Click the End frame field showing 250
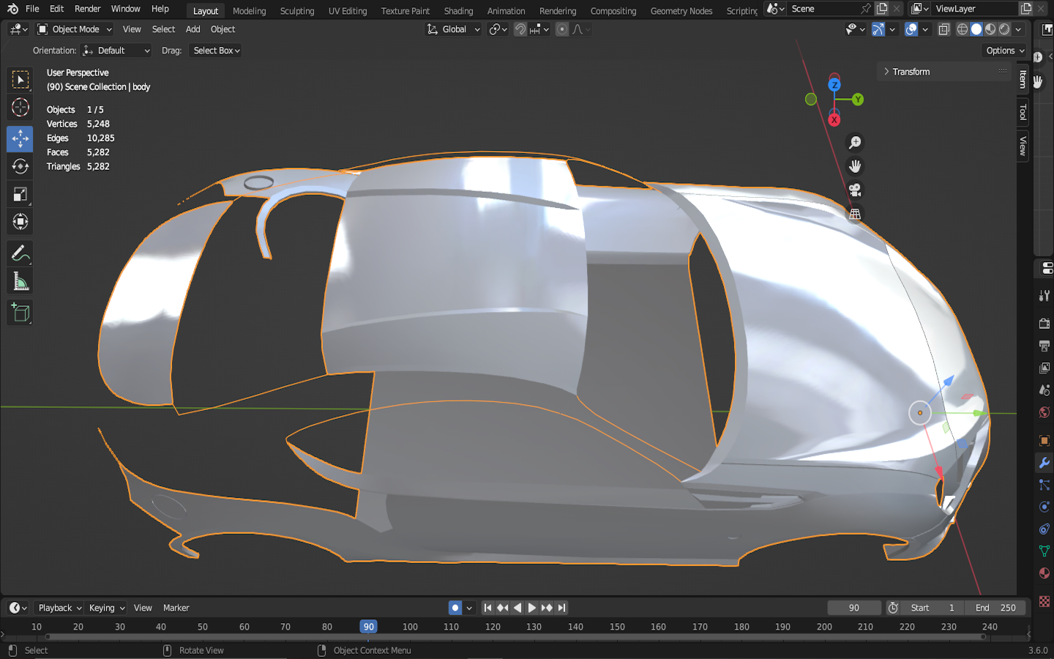The width and height of the screenshot is (1054, 659). pyautogui.click(x=996, y=608)
